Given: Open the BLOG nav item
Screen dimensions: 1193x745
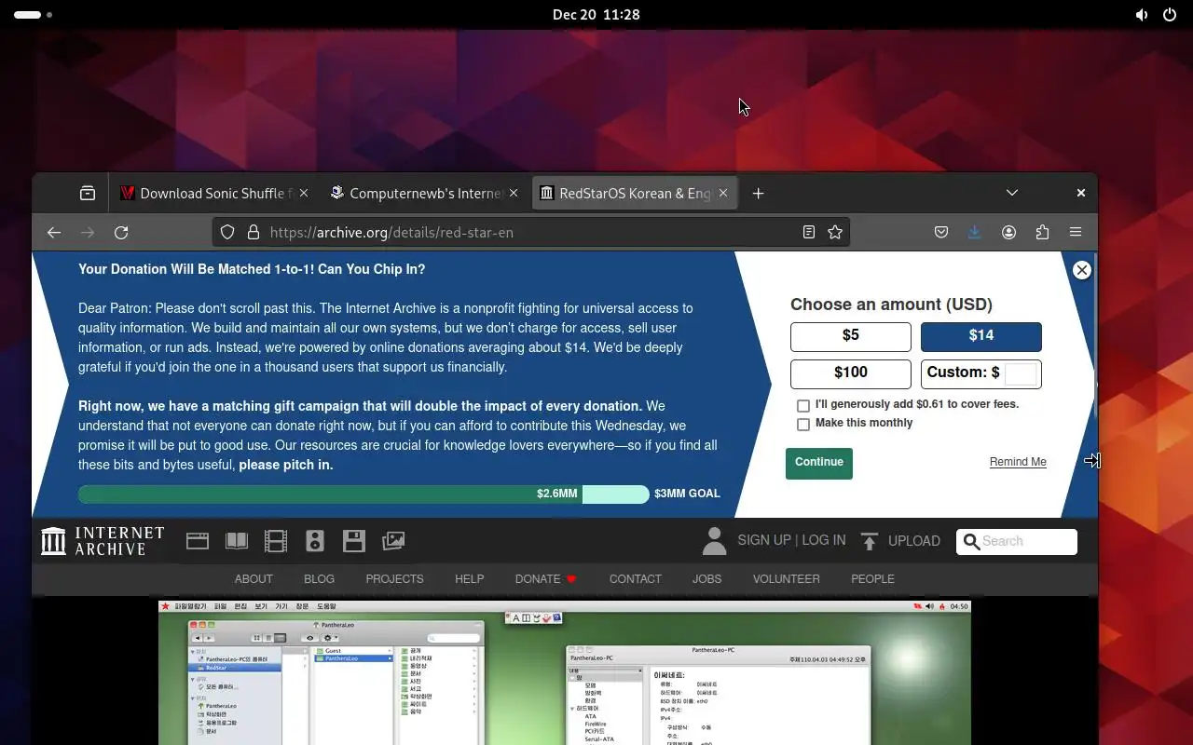Looking at the screenshot, I should coord(319,579).
